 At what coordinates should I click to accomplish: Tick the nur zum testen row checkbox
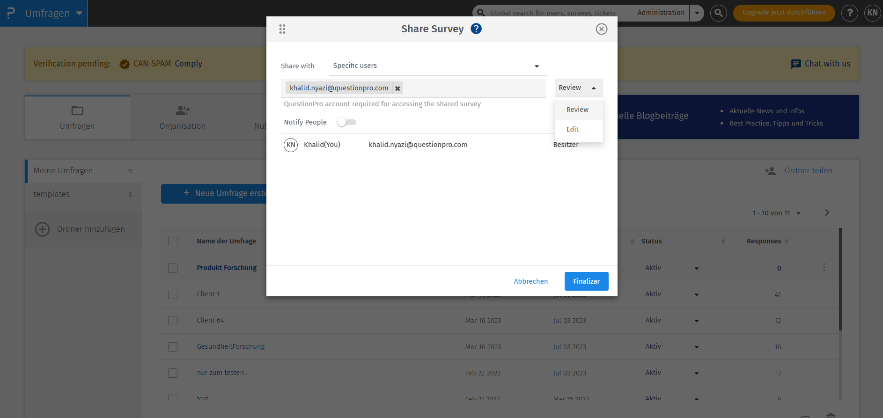[173, 373]
